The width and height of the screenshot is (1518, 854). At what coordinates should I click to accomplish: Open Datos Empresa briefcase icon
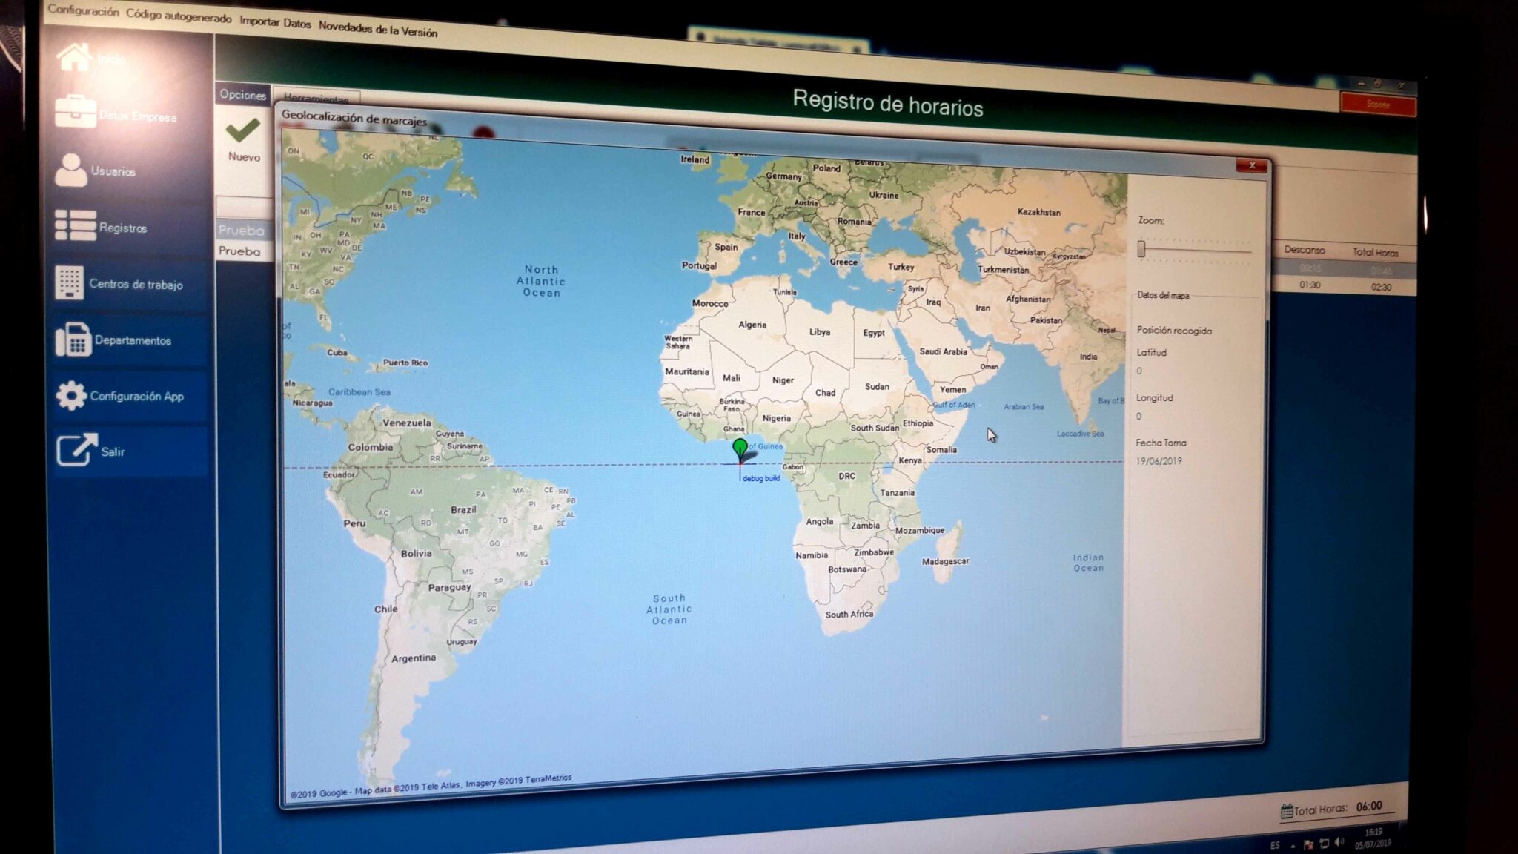tap(76, 112)
